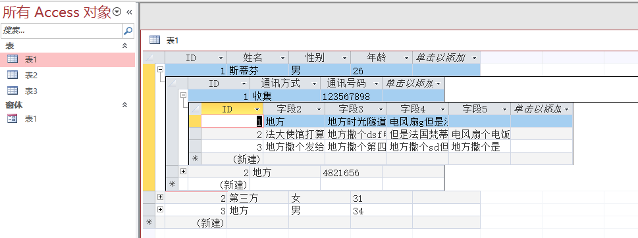Click the 表1 table icon in navigation list

[13, 59]
